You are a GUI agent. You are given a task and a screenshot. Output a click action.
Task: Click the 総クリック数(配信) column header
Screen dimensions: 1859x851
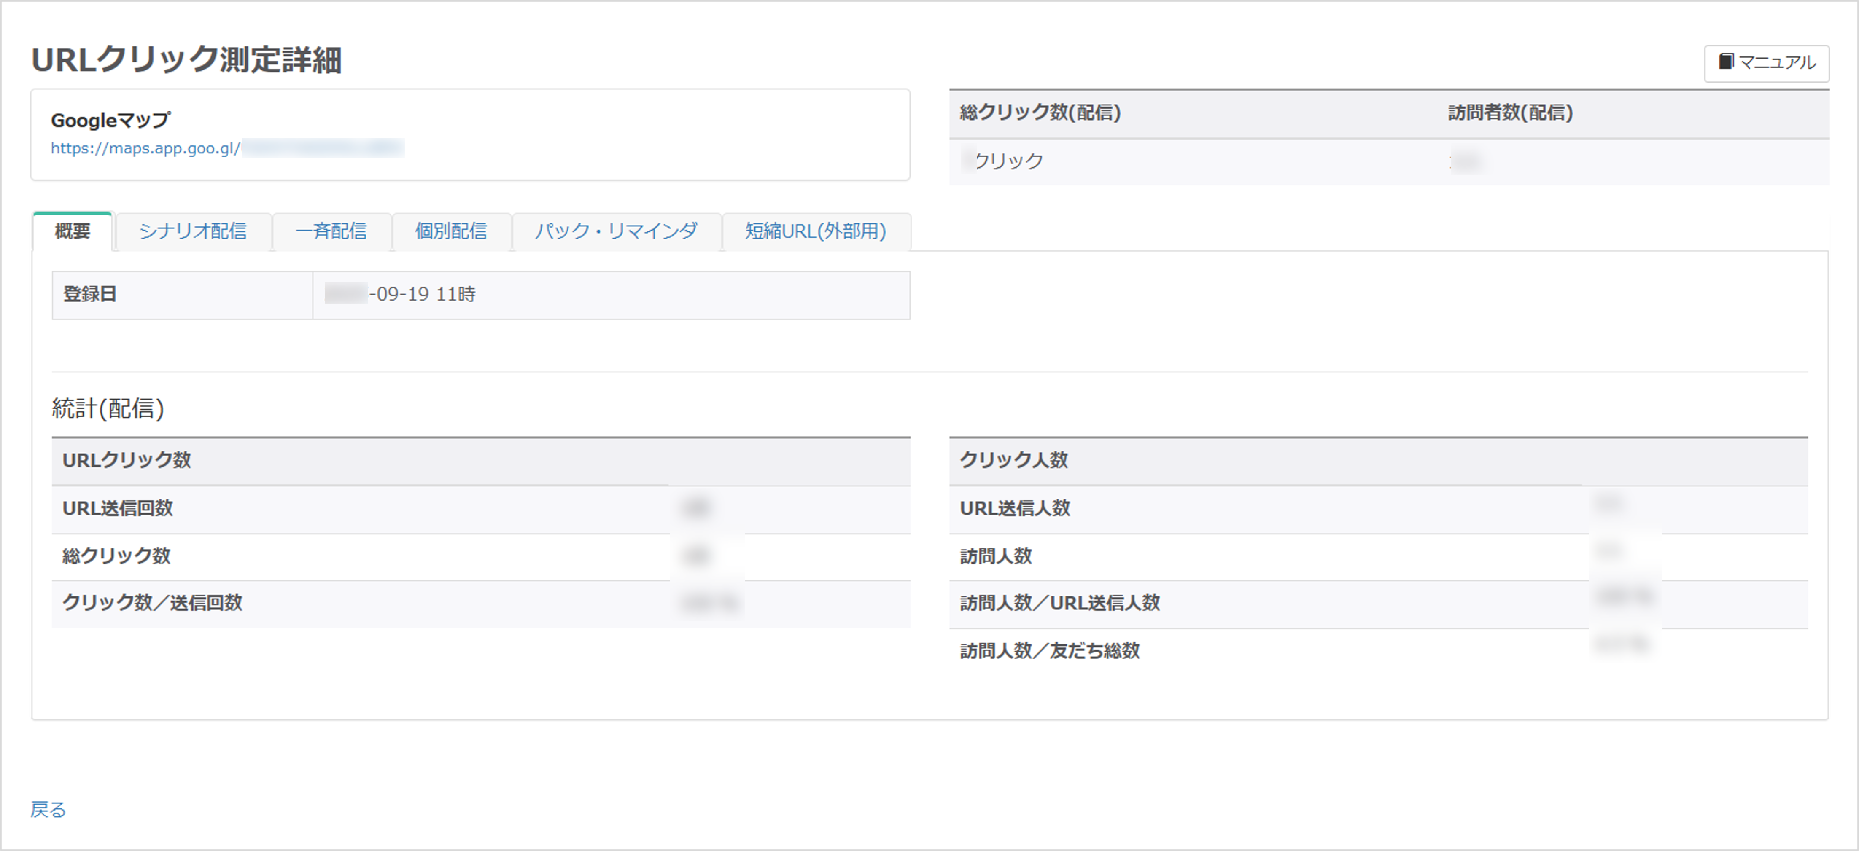1040,113
